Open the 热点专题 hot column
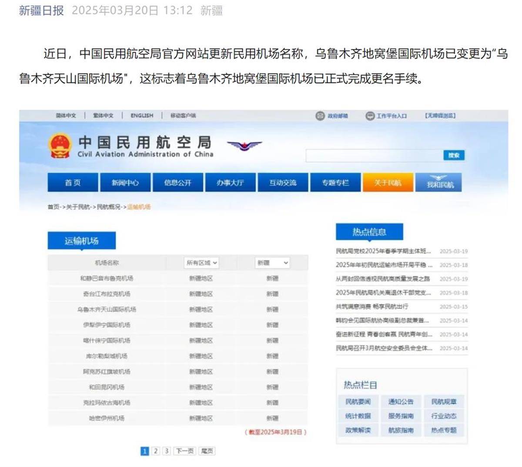 coord(444,430)
